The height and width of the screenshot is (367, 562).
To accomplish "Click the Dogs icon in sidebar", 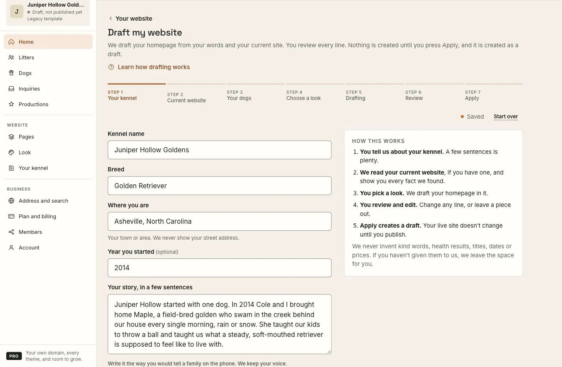I will click(11, 73).
